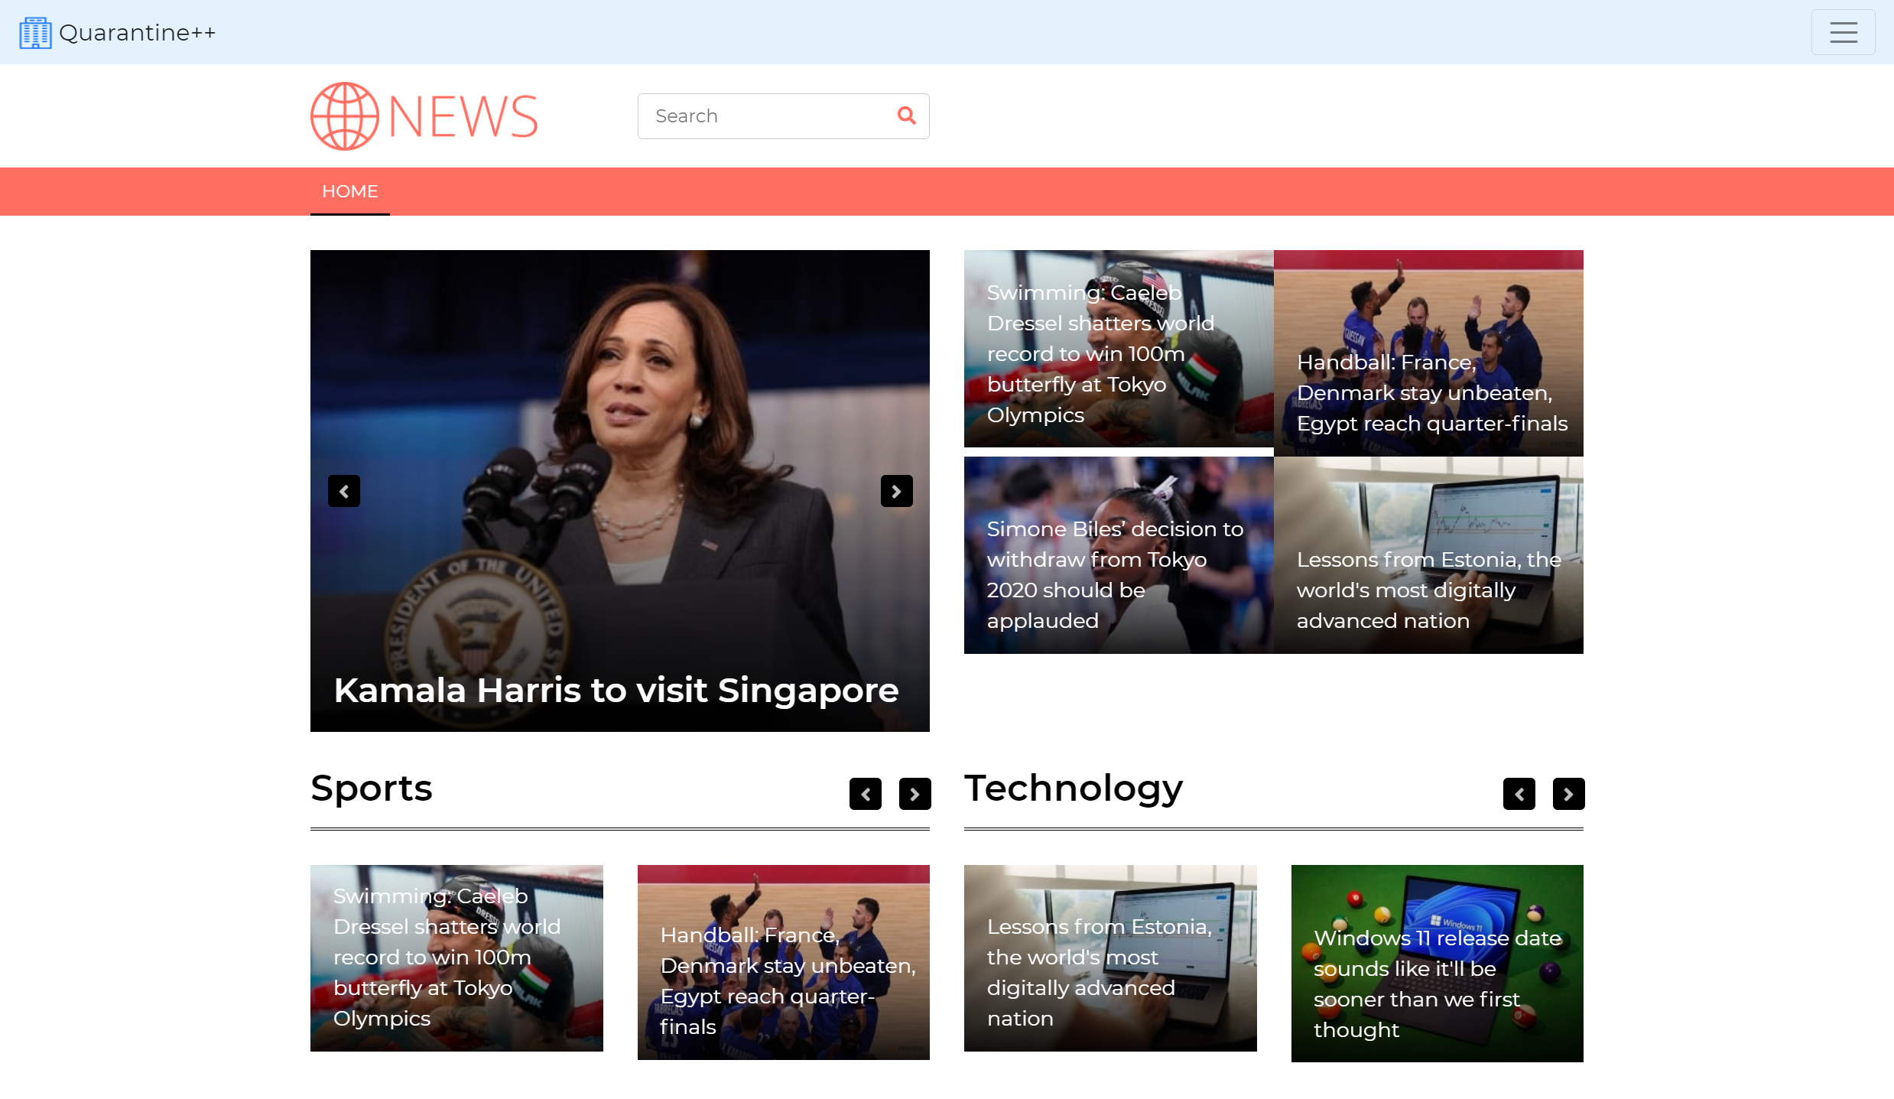Show previous Sports articles
This screenshot has height=1099, width=1894.
865,794
